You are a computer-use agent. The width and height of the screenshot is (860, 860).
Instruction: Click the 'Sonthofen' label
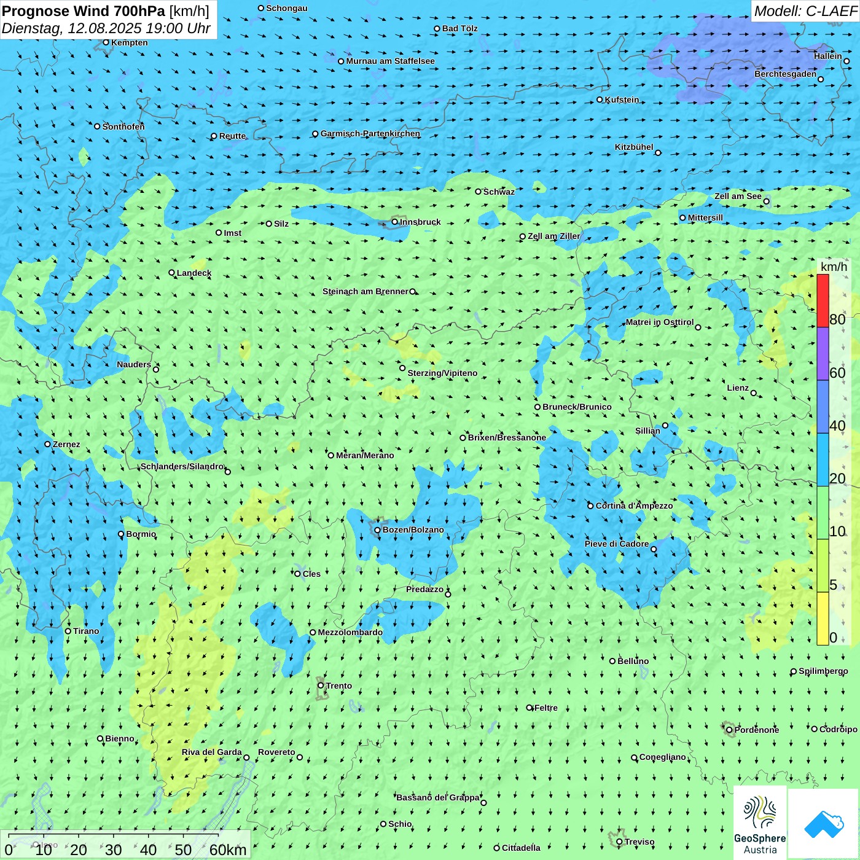point(123,127)
